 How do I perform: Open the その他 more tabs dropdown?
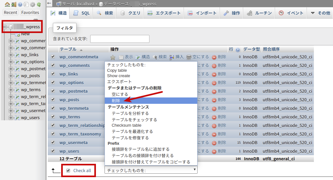(x=321, y=13)
